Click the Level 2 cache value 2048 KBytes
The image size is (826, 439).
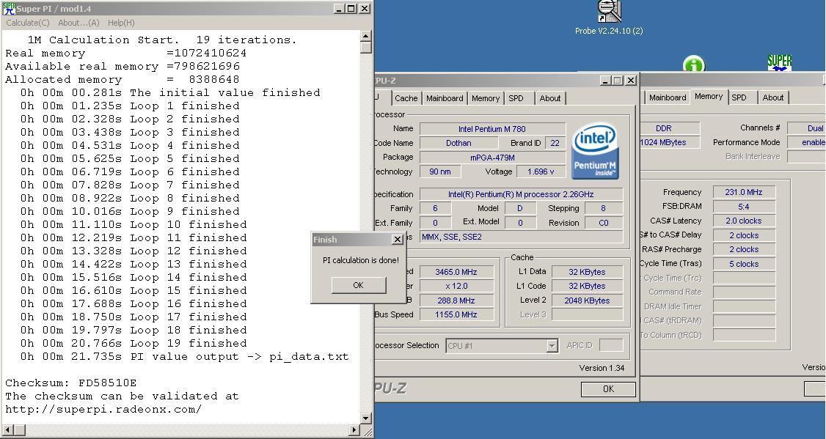tap(587, 300)
